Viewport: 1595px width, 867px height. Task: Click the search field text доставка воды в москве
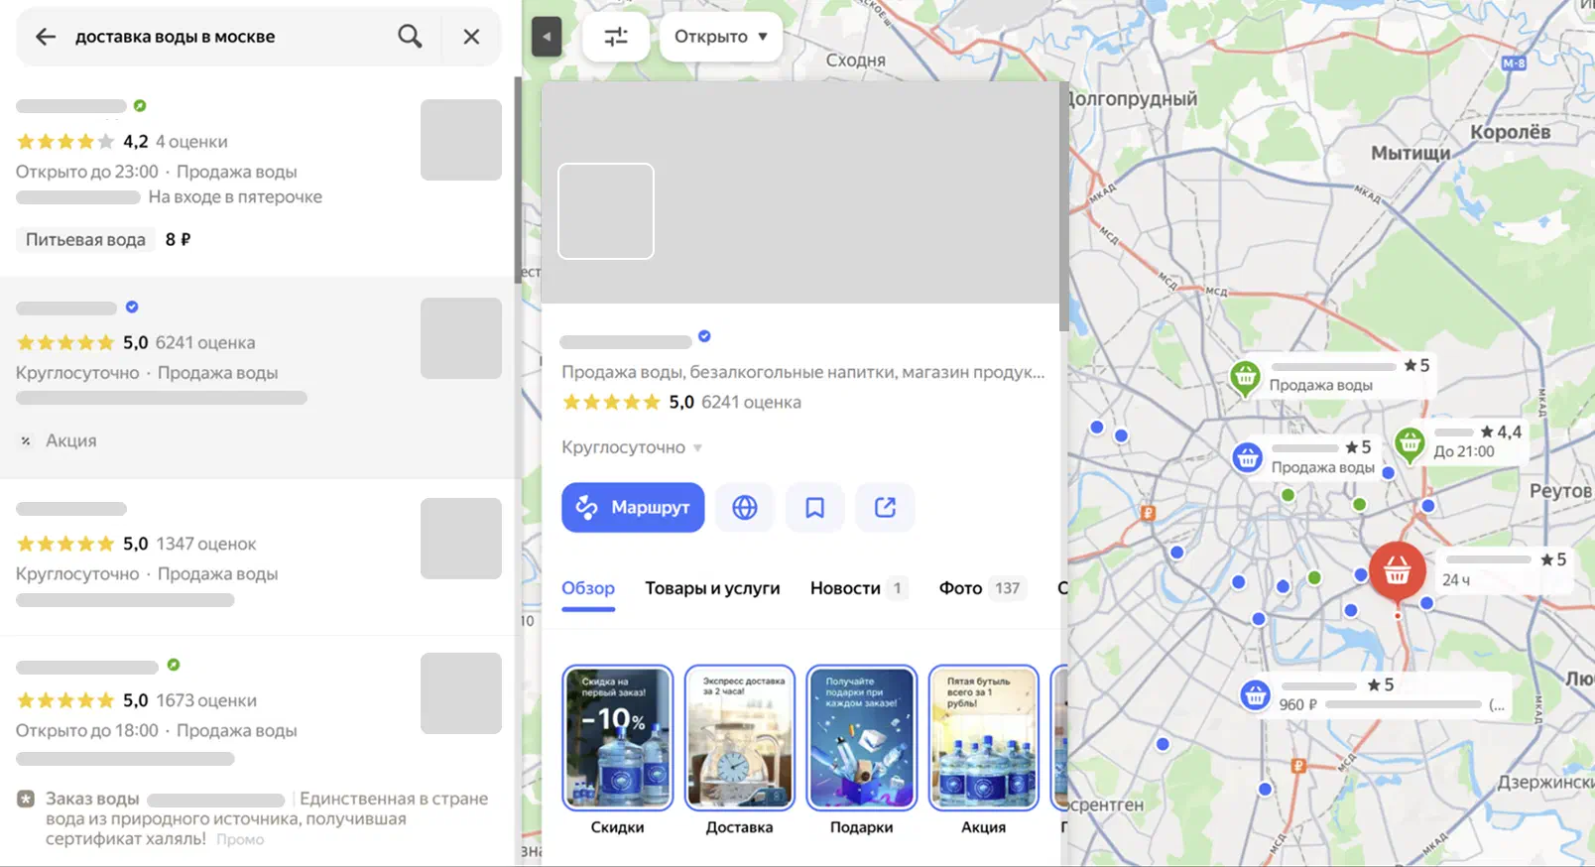pyautogui.click(x=175, y=37)
